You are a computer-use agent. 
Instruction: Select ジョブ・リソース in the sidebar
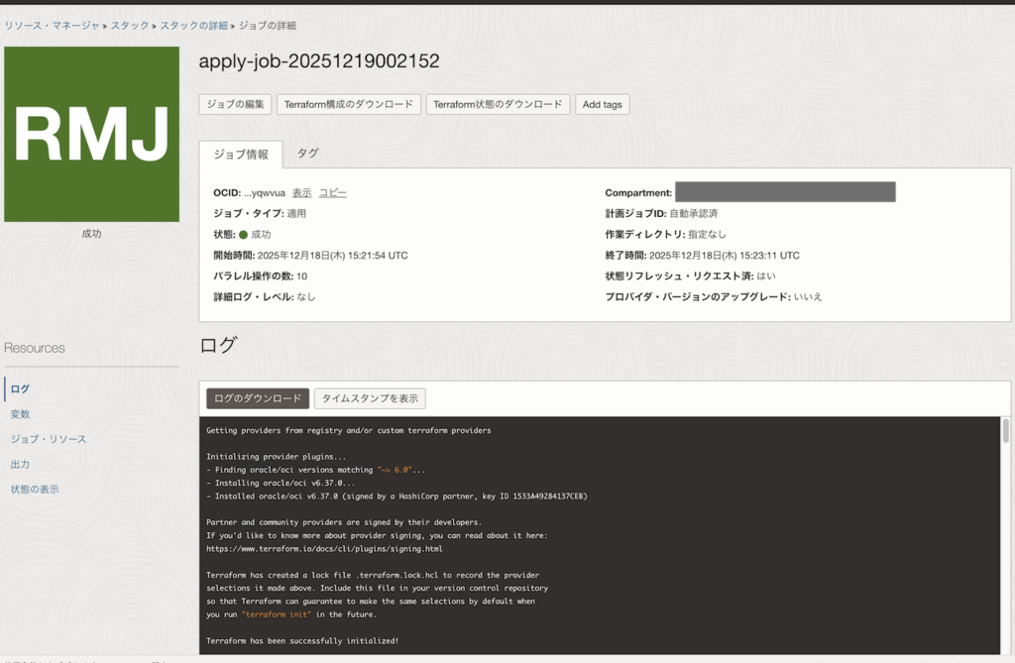click(48, 439)
